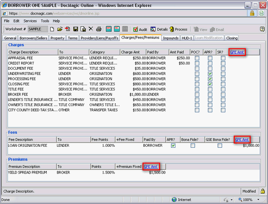The height and width of the screenshot is (204, 268).
Task: Run the Audit check
Action: 140,30
